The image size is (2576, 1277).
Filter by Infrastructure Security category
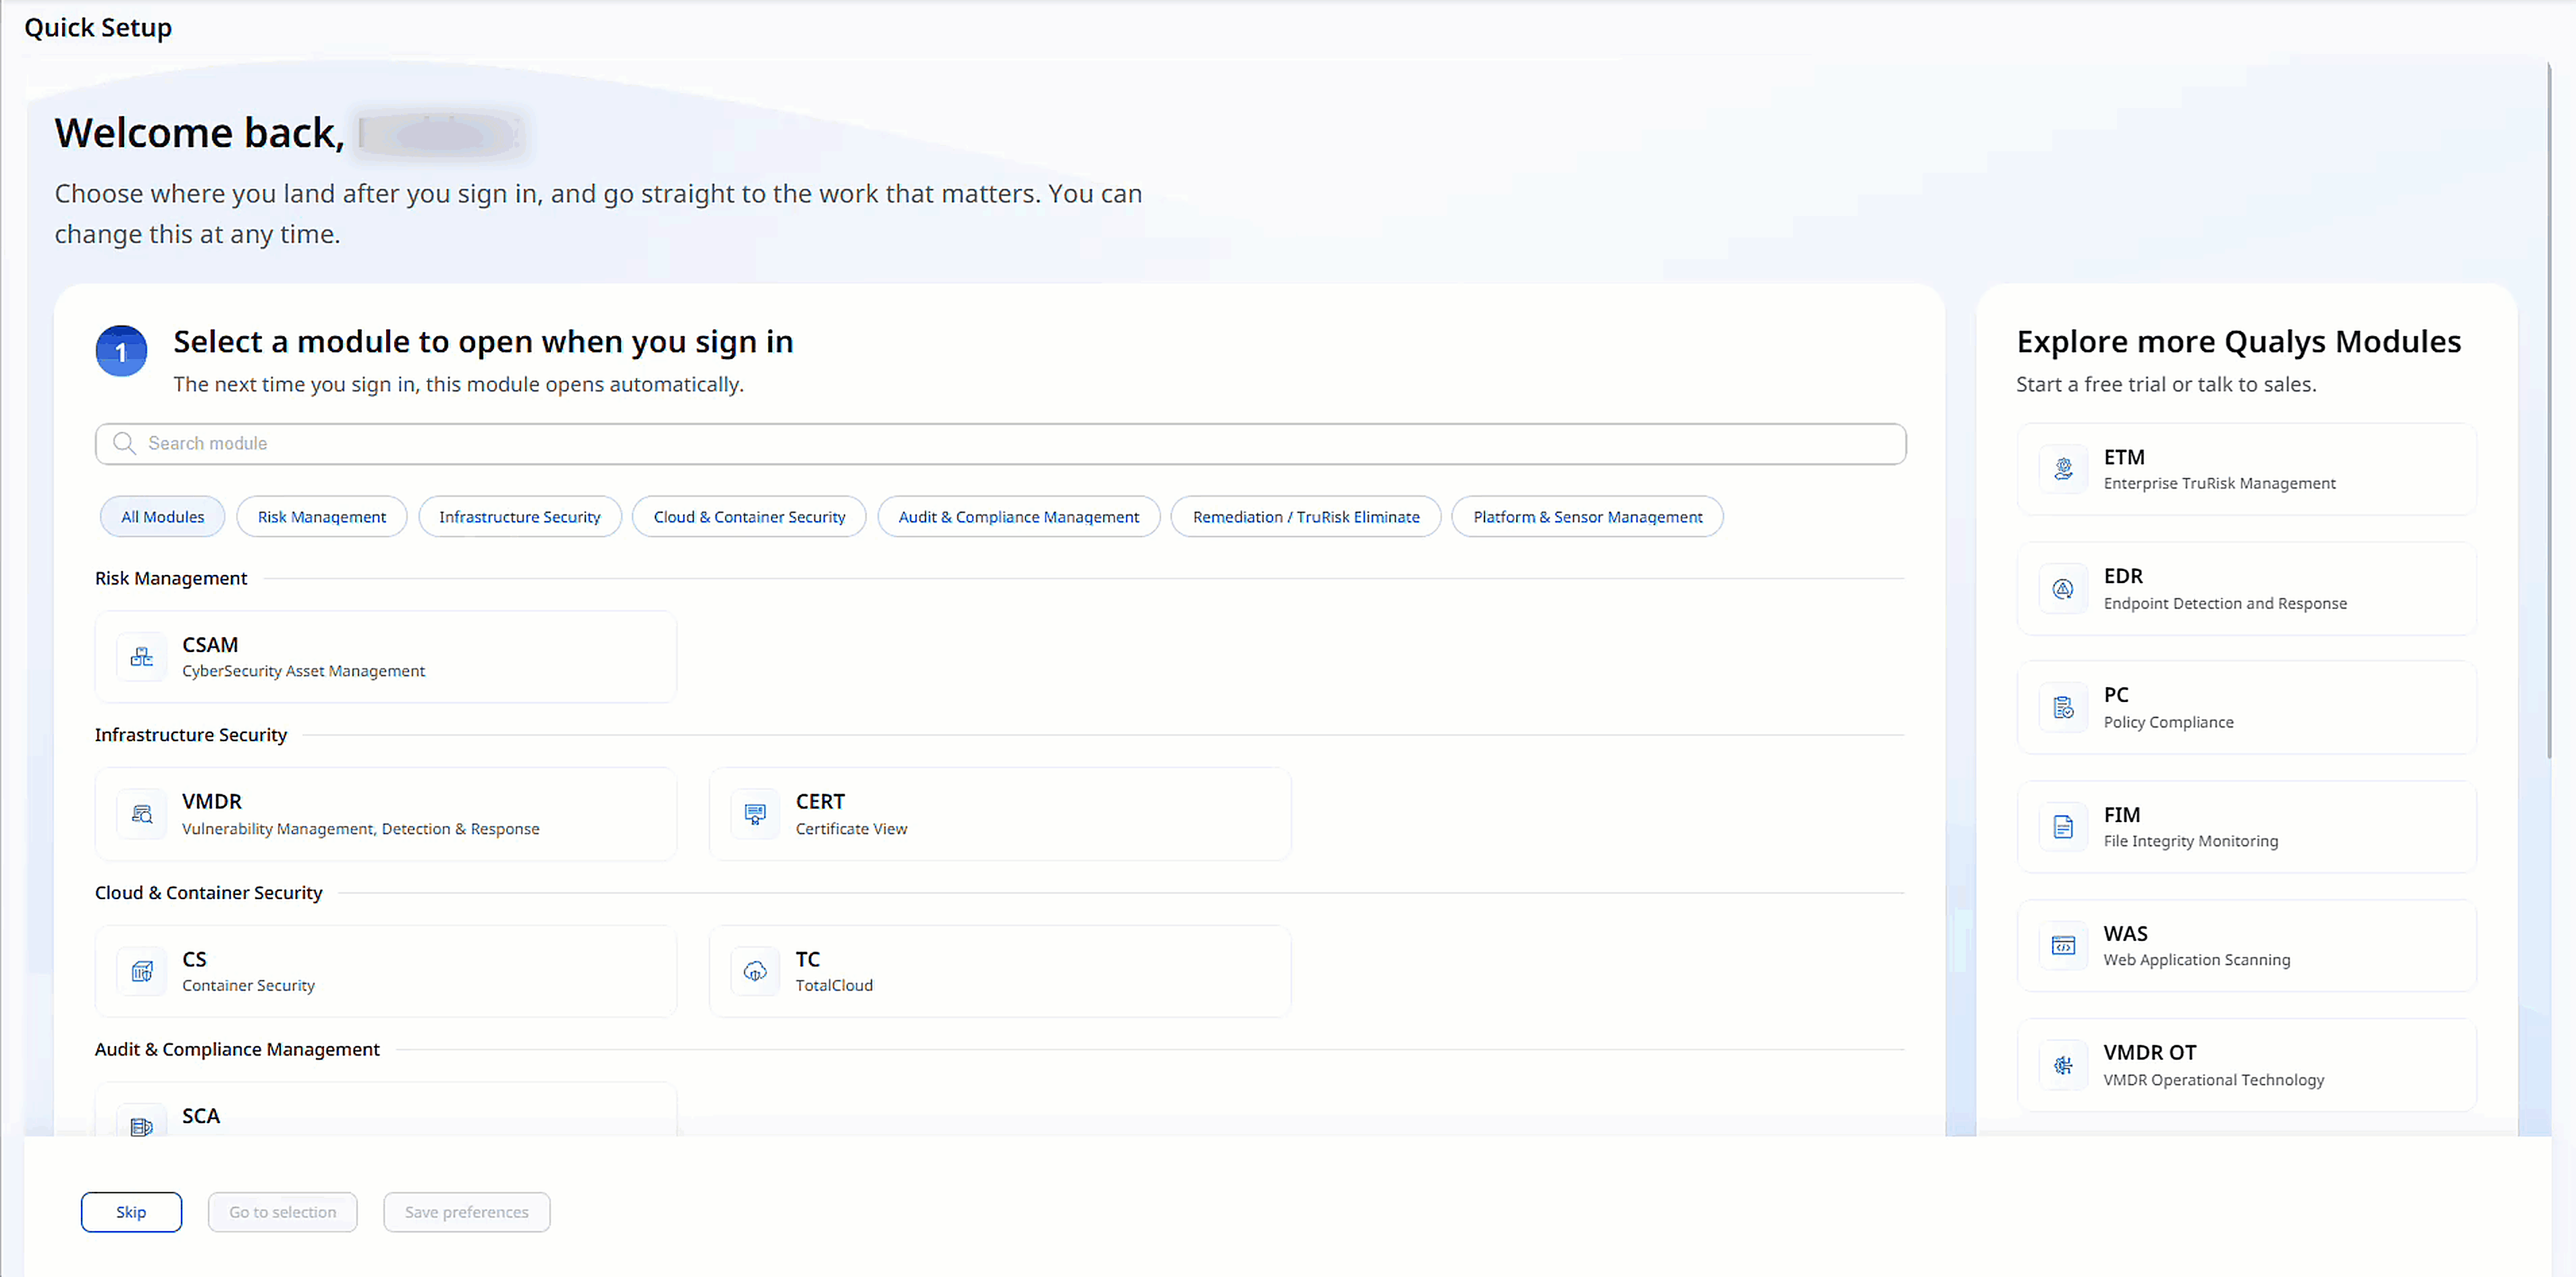pyautogui.click(x=520, y=517)
